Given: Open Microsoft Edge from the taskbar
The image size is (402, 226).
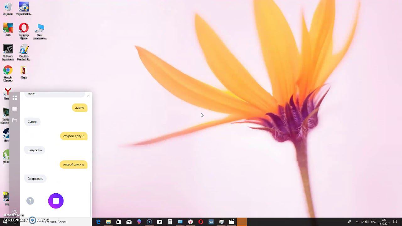Looking at the screenshot, I should (98, 222).
